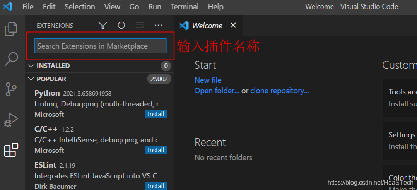Open the View menu

pyautogui.click(x=112, y=7)
